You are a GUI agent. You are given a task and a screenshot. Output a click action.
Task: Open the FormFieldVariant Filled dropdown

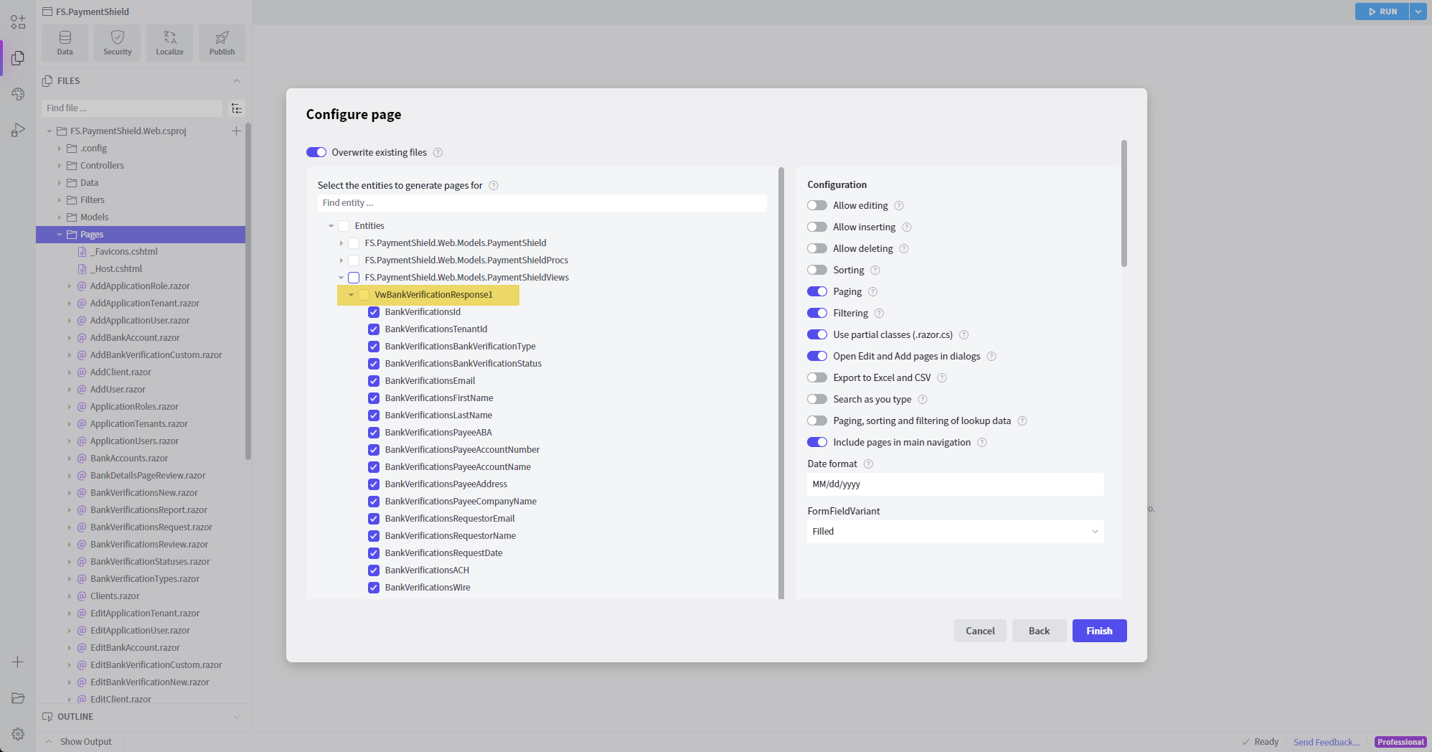[x=955, y=532]
